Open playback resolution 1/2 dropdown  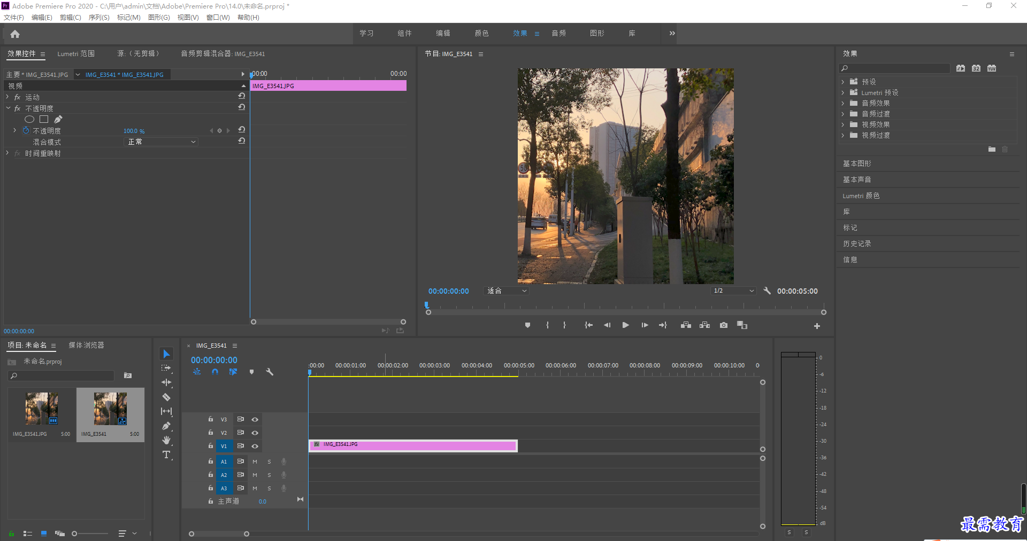point(733,291)
